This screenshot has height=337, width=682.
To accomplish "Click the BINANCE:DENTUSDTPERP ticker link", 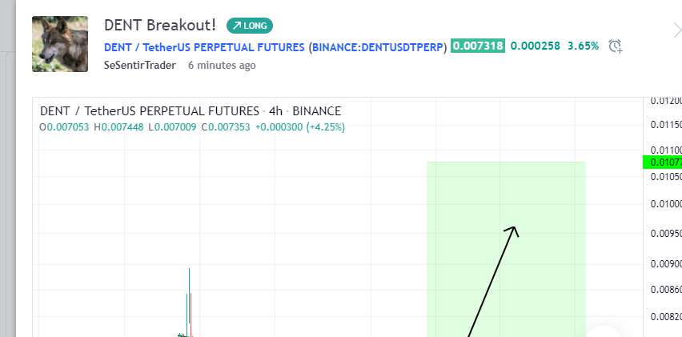I will point(378,46).
